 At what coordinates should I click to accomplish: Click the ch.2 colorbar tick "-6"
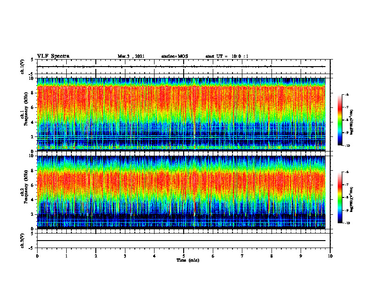(347, 172)
